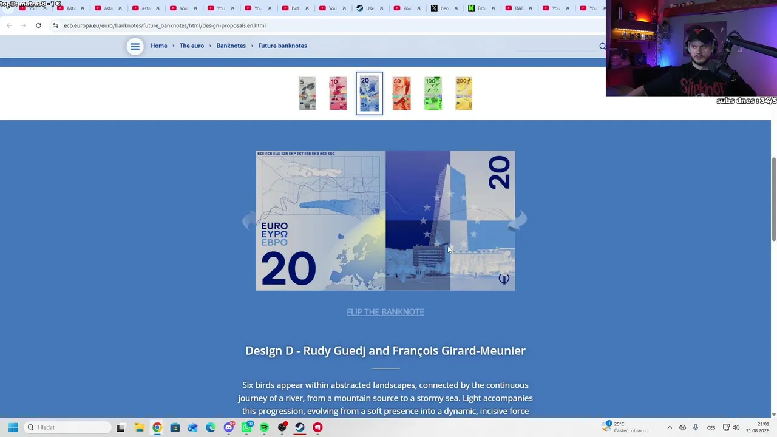The image size is (777, 437).
Task: Click the network icon in the system tray
Action: [x=726, y=427]
